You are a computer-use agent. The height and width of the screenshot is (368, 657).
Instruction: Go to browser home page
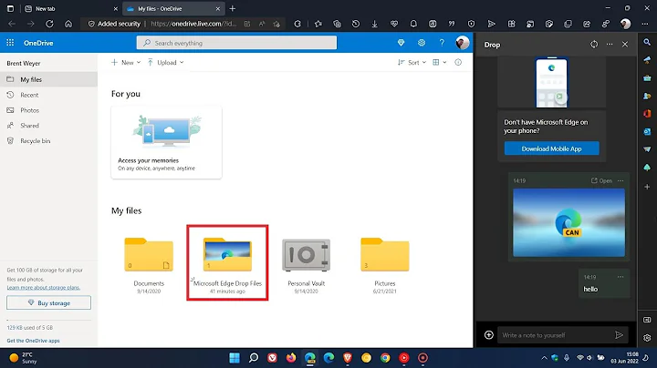[68, 24]
